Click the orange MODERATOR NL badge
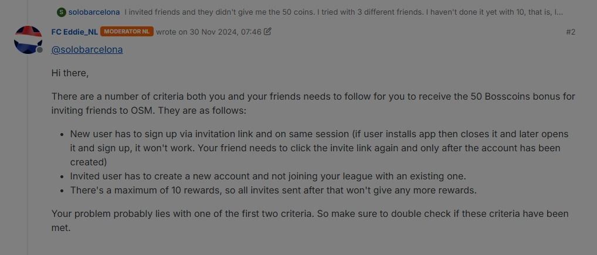This screenshot has height=255, width=597. pos(127,32)
